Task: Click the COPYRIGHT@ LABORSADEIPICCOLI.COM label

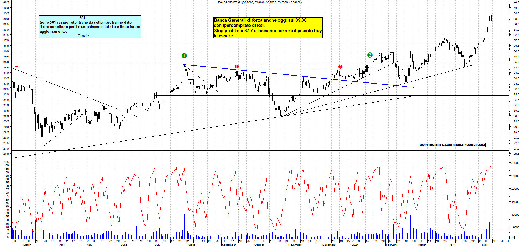Action: click(x=452, y=145)
